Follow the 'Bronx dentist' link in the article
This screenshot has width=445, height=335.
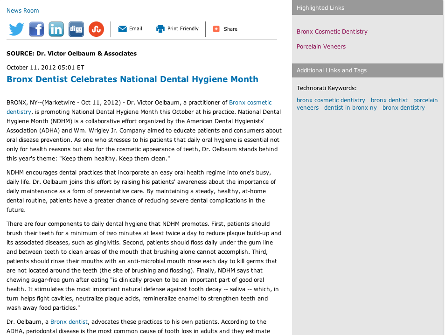tap(69, 321)
